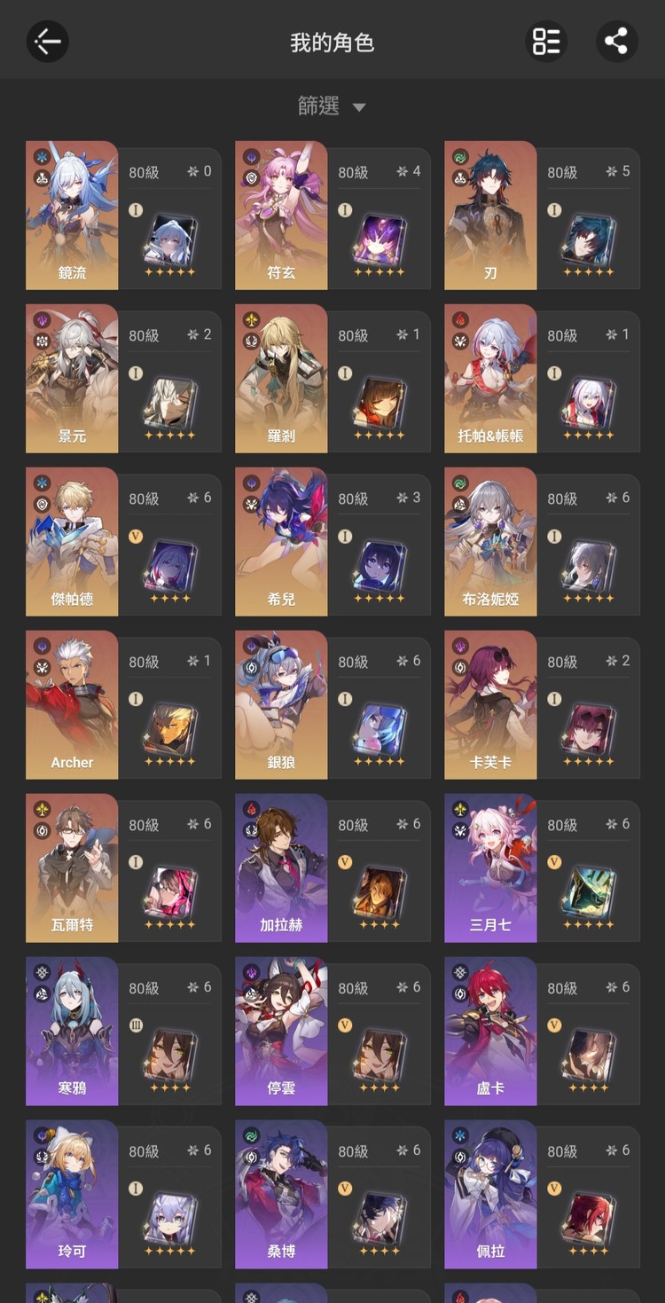Select 銀狼 character portrait
This screenshot has height=1303, width=665.
pyautogui.click(x=281, y=704)
